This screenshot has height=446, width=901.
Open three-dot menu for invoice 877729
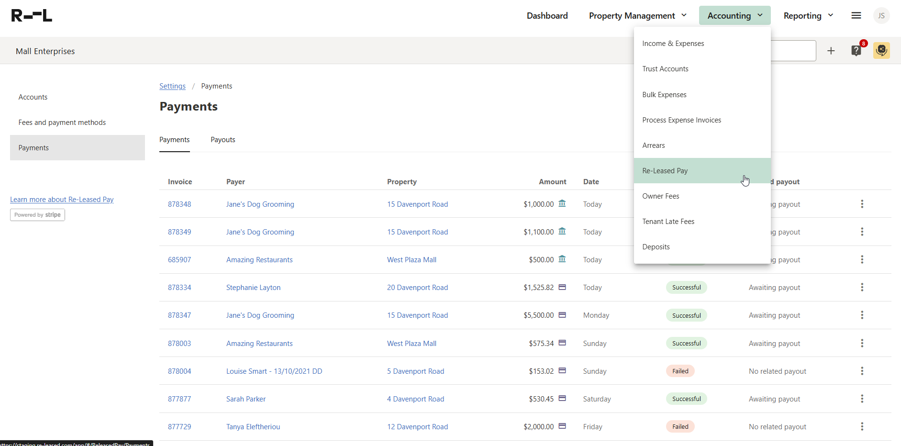(x=862, y=427)
